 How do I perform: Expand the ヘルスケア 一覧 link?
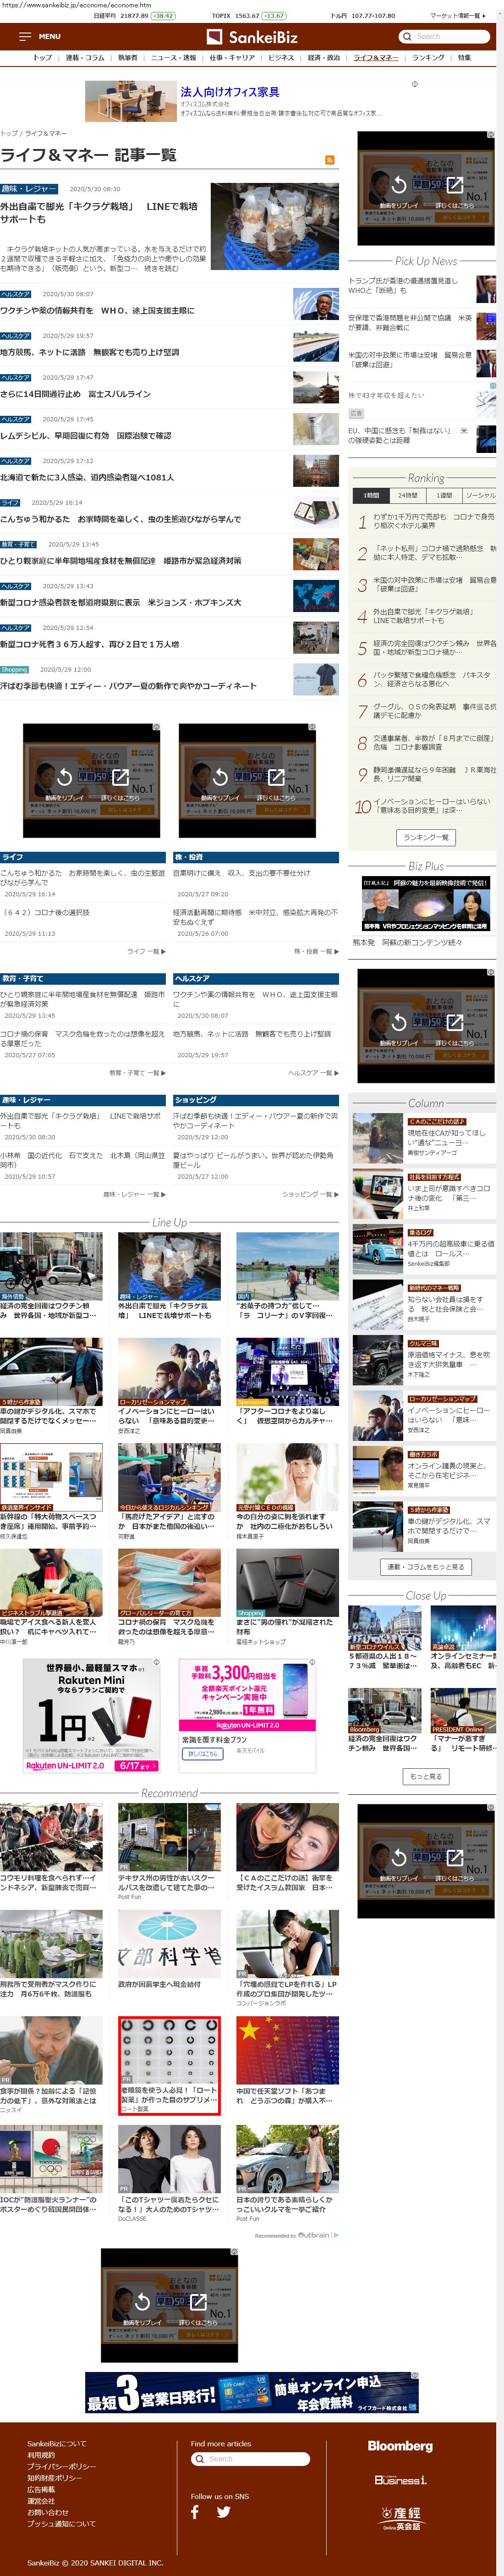click(313, 1072)
